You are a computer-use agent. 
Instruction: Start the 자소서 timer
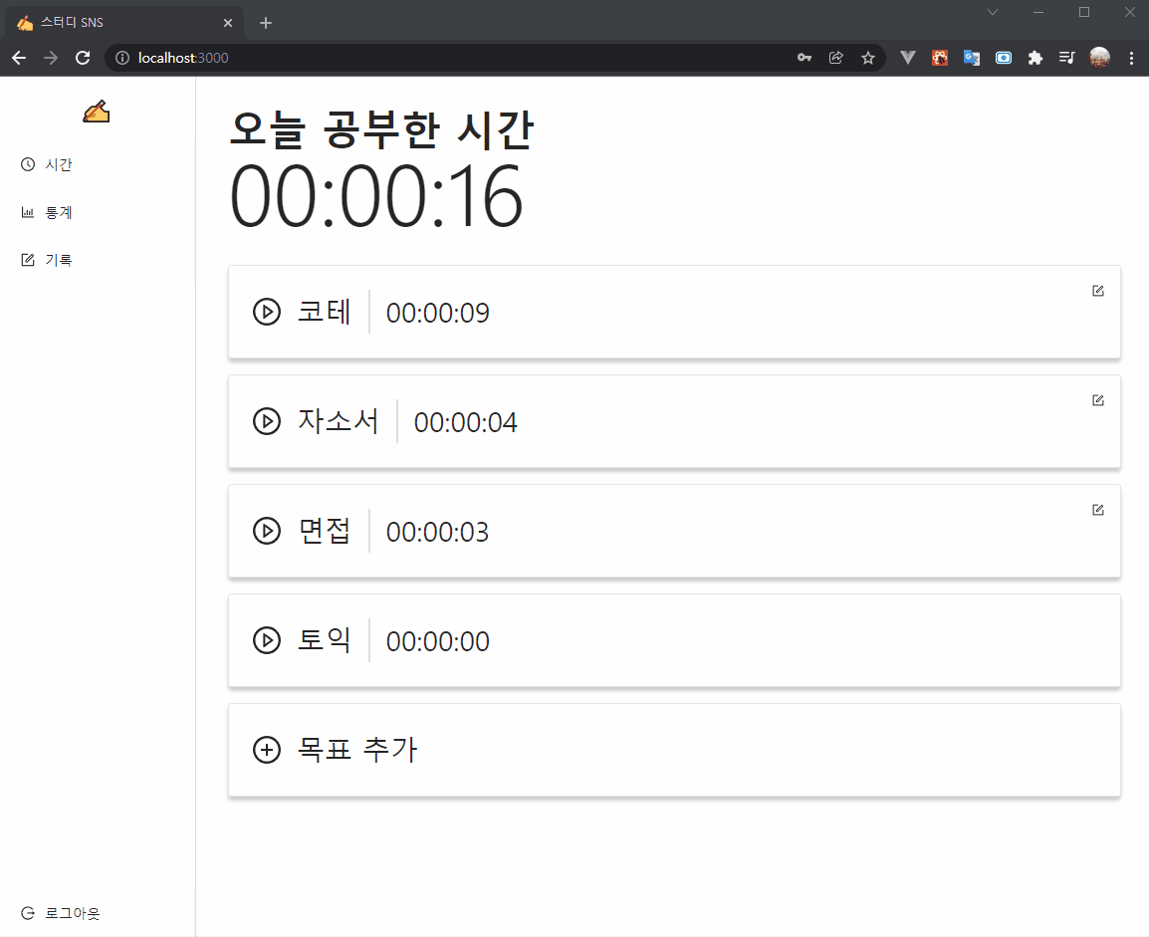tap(266, 421)
